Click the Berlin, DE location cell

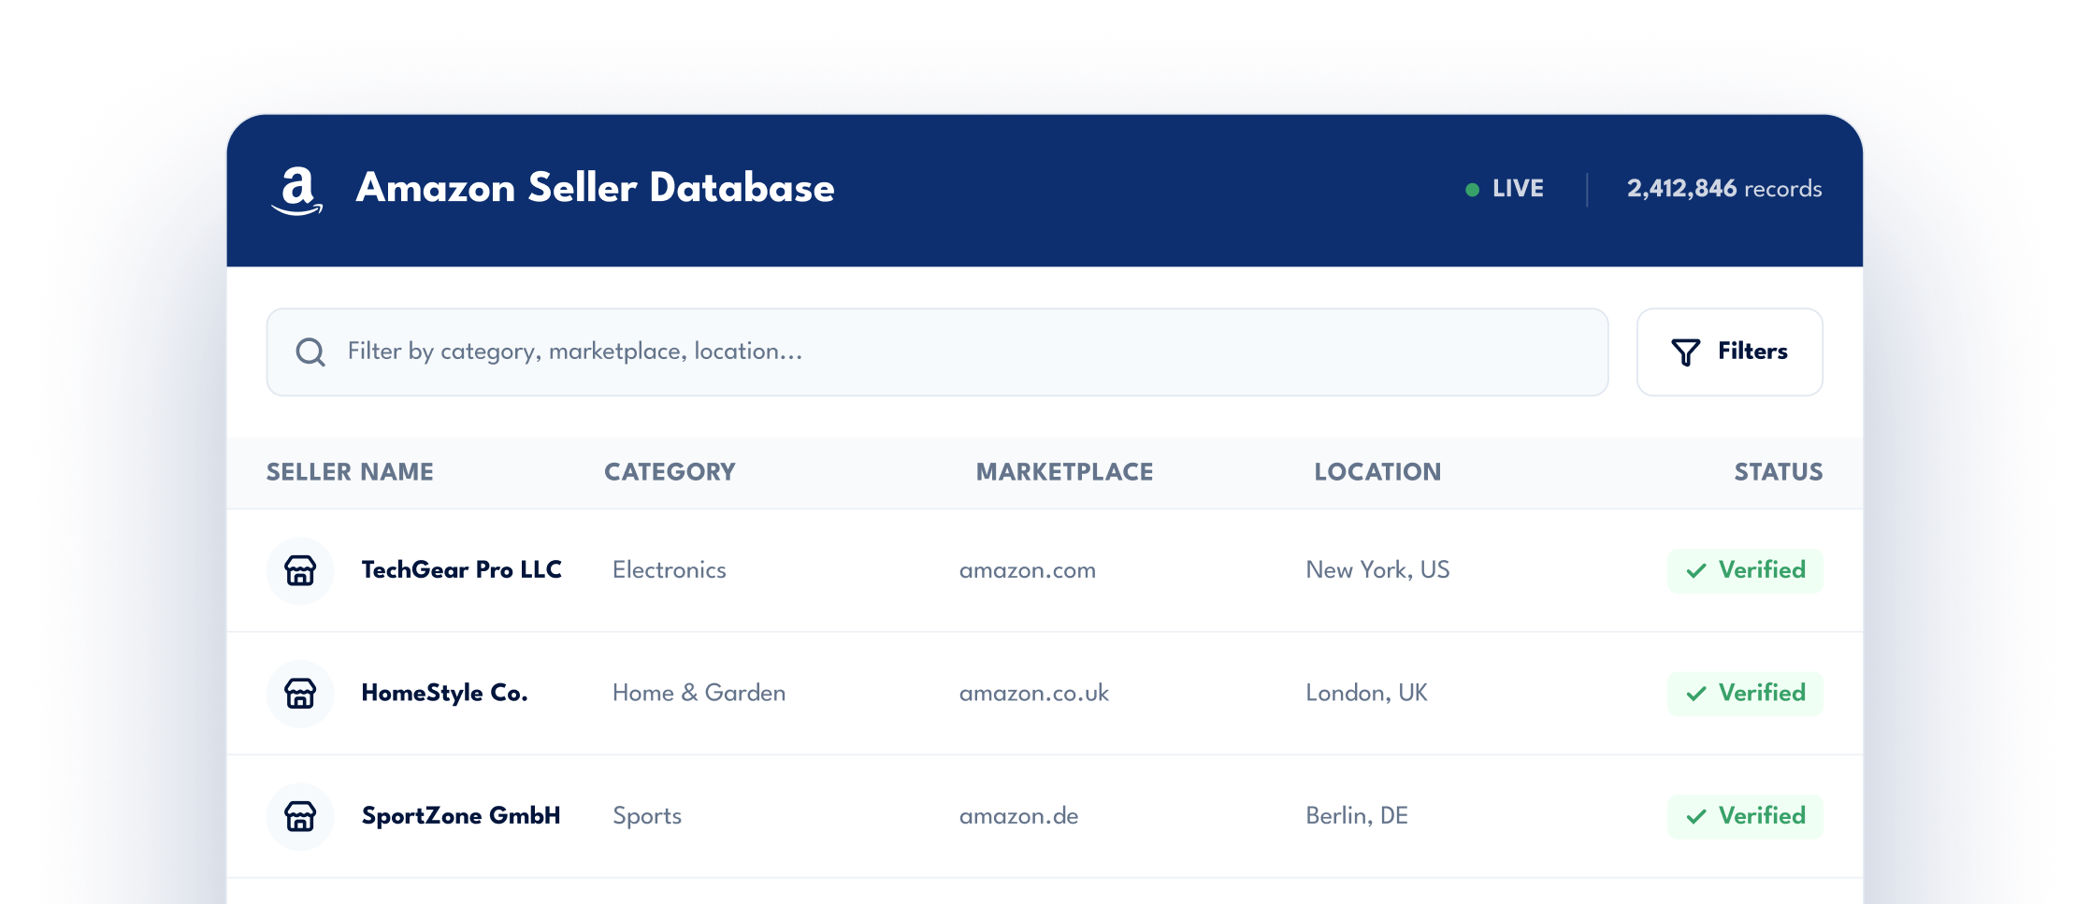(x=1357, y=816)
